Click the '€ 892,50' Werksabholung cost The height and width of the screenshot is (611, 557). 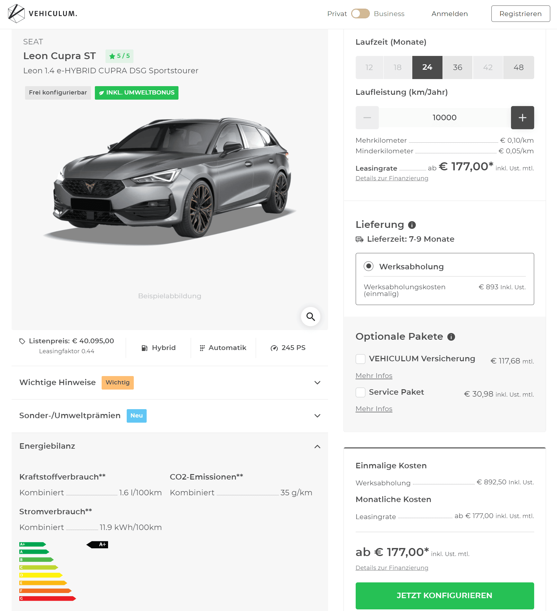click(x=492, y=482)
